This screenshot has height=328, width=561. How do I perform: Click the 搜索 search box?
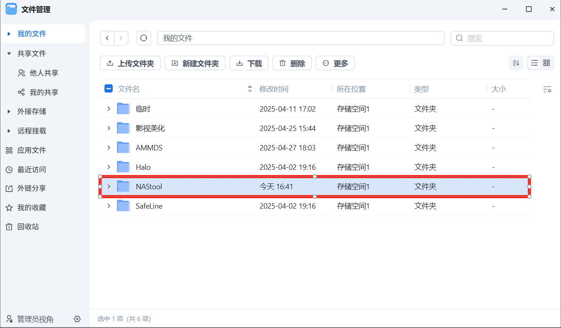(502, 38)
